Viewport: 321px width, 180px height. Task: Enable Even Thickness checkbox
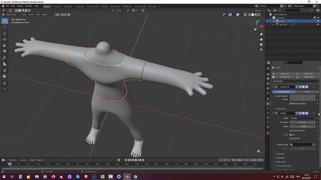point(291,130)
